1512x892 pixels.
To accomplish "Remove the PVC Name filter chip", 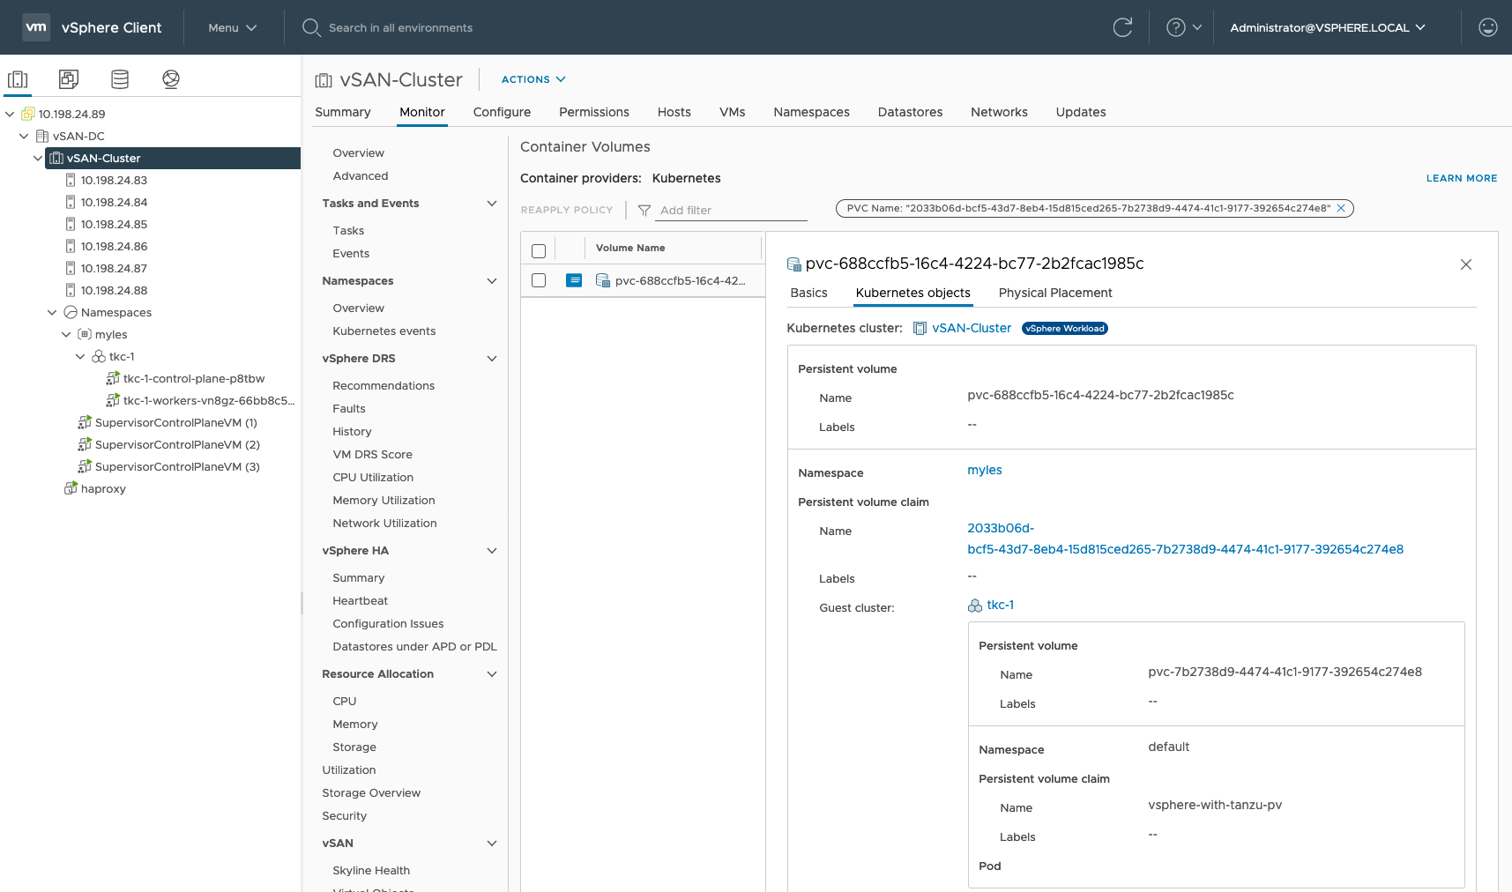I will click(1341, 208).
